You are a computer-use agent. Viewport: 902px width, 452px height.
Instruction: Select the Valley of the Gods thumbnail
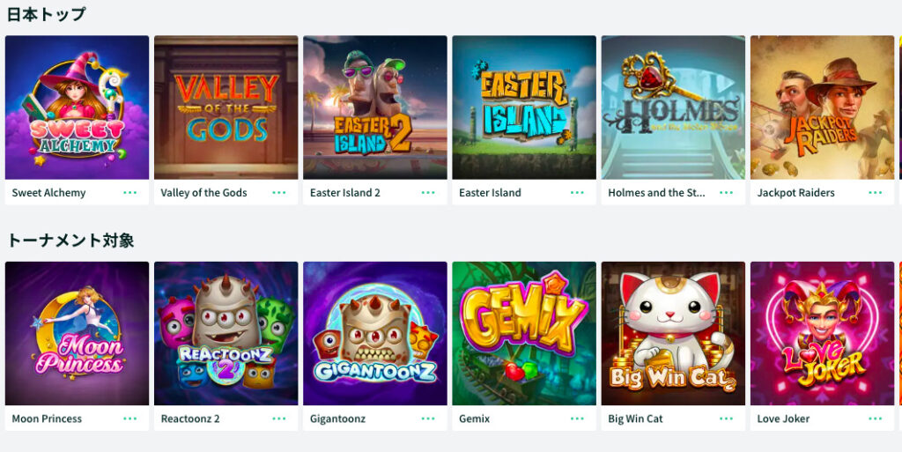[226, 107]
